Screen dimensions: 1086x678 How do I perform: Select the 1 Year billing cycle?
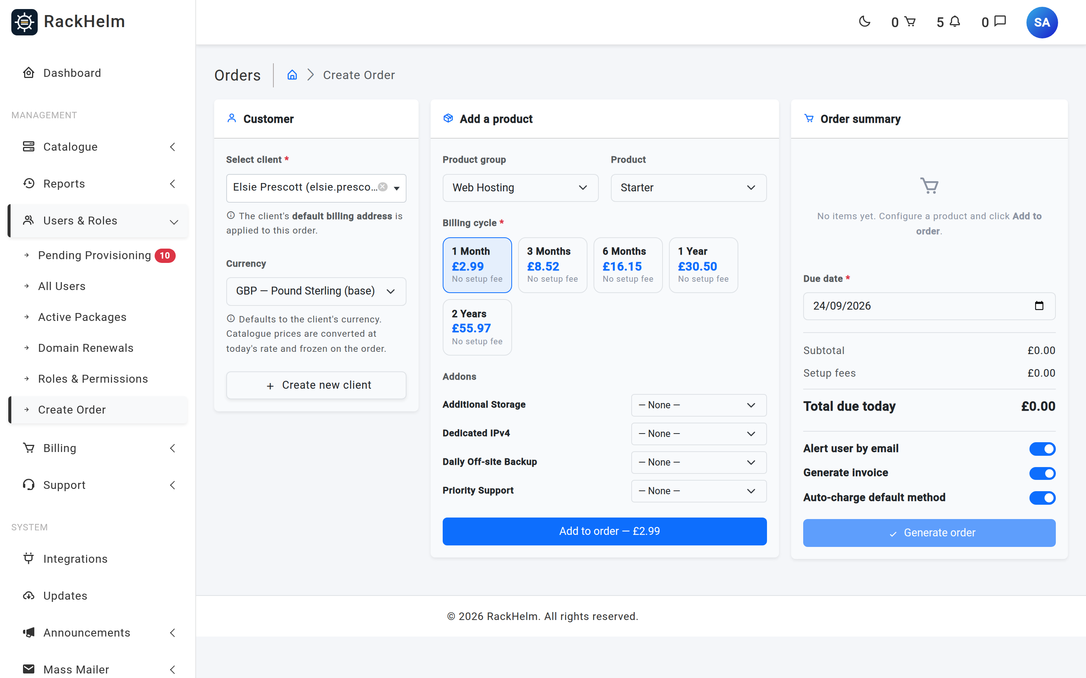(703, 265)
